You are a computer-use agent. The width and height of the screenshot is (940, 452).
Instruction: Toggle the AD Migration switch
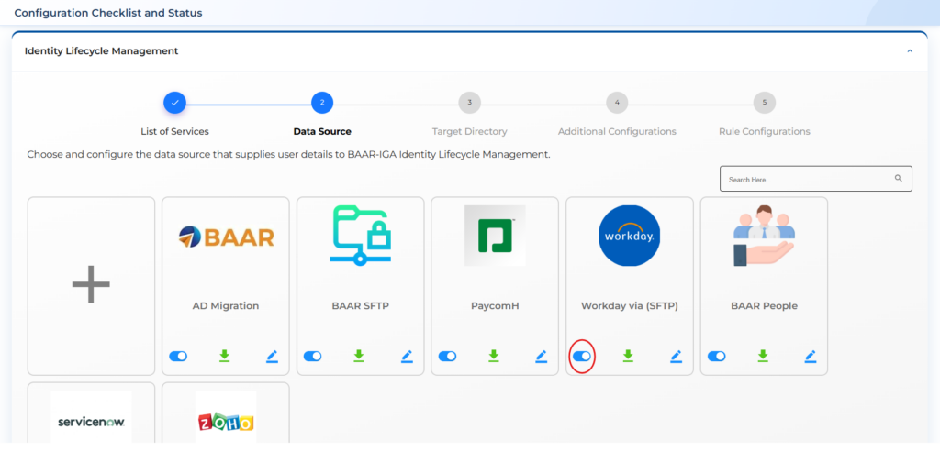(x=178, y=357)
